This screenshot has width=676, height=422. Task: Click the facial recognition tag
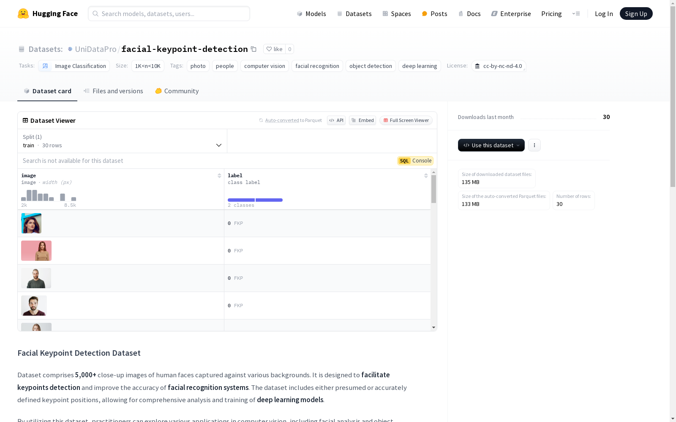pyautogui.click(x=317, y=66)
